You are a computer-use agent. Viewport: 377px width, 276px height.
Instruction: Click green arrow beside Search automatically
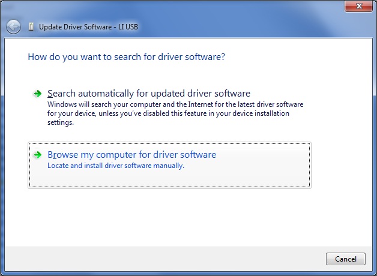[38, 94]
